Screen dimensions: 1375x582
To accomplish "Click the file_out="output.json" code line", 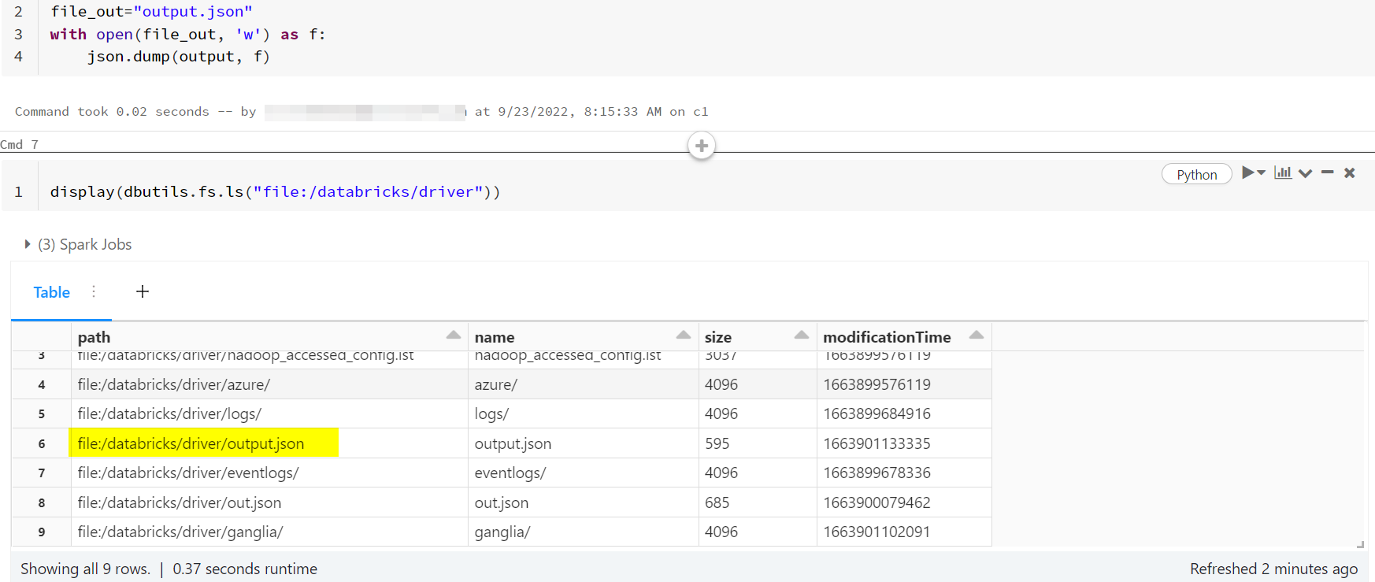I will 151,12.
